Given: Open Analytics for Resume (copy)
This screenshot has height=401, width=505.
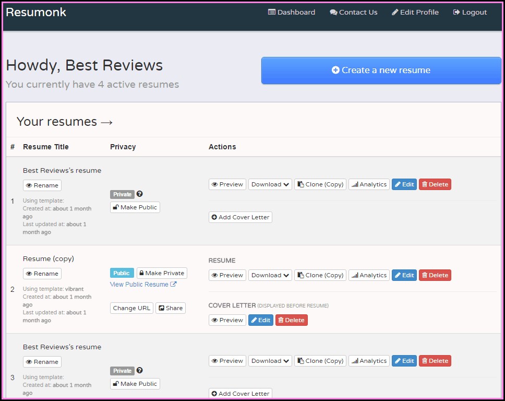Looking at the screenshot, I should tap(369, 275).
